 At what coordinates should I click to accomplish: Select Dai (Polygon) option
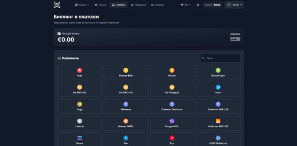coord(172,89)
